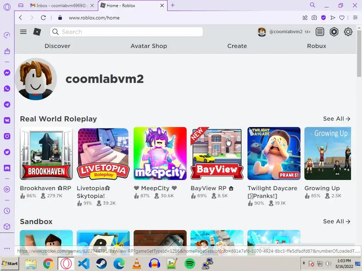Open the Livetopia Roleplay game thumbnail

(x=103, y=153)
